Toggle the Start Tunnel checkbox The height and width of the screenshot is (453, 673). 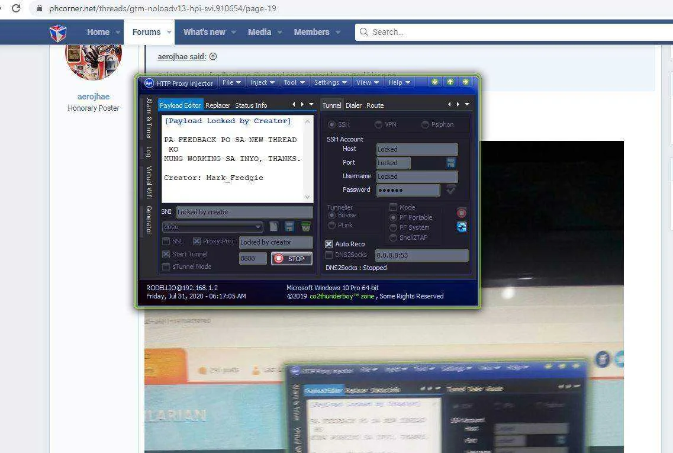point(166,254)
